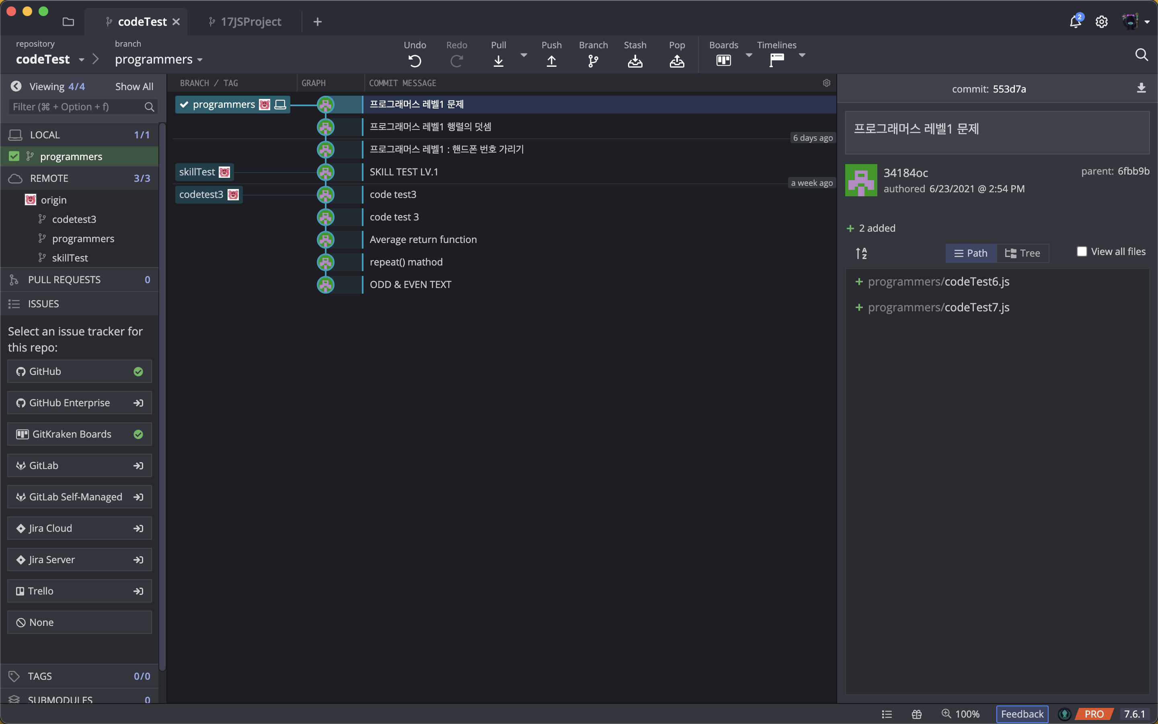Uncheck the local programmers branch checkbox
Image resolution: width=1158 pixels, height=724 pixels.
[14, 156]
